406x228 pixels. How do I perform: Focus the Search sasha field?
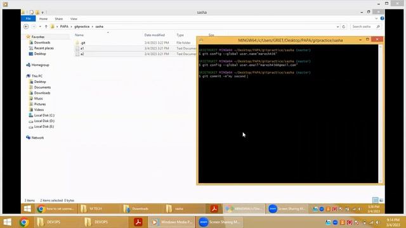tap(365, 27)
